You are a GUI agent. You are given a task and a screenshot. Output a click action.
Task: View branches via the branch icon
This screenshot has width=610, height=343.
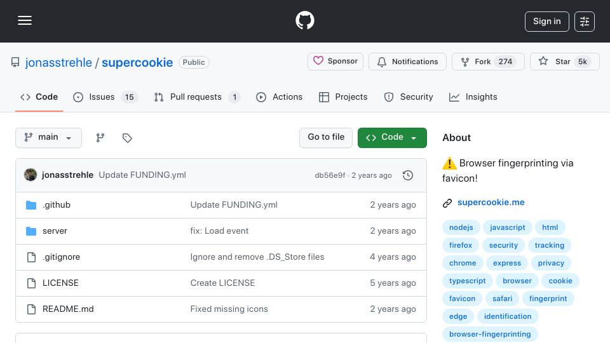click(100, 138)
